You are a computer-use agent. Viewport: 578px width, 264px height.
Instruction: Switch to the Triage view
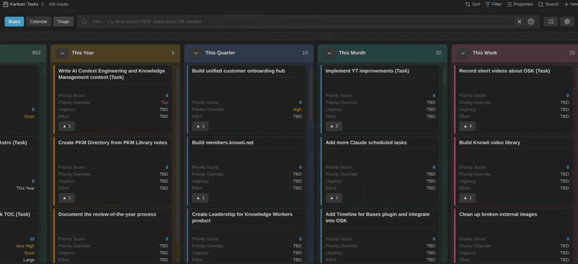pos(63,22)
